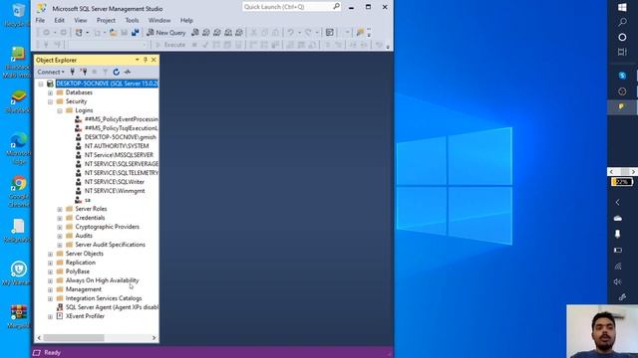This screenshot has height=358, width=638.
Task: Close the Object Explorer panel
Action: 154,60
